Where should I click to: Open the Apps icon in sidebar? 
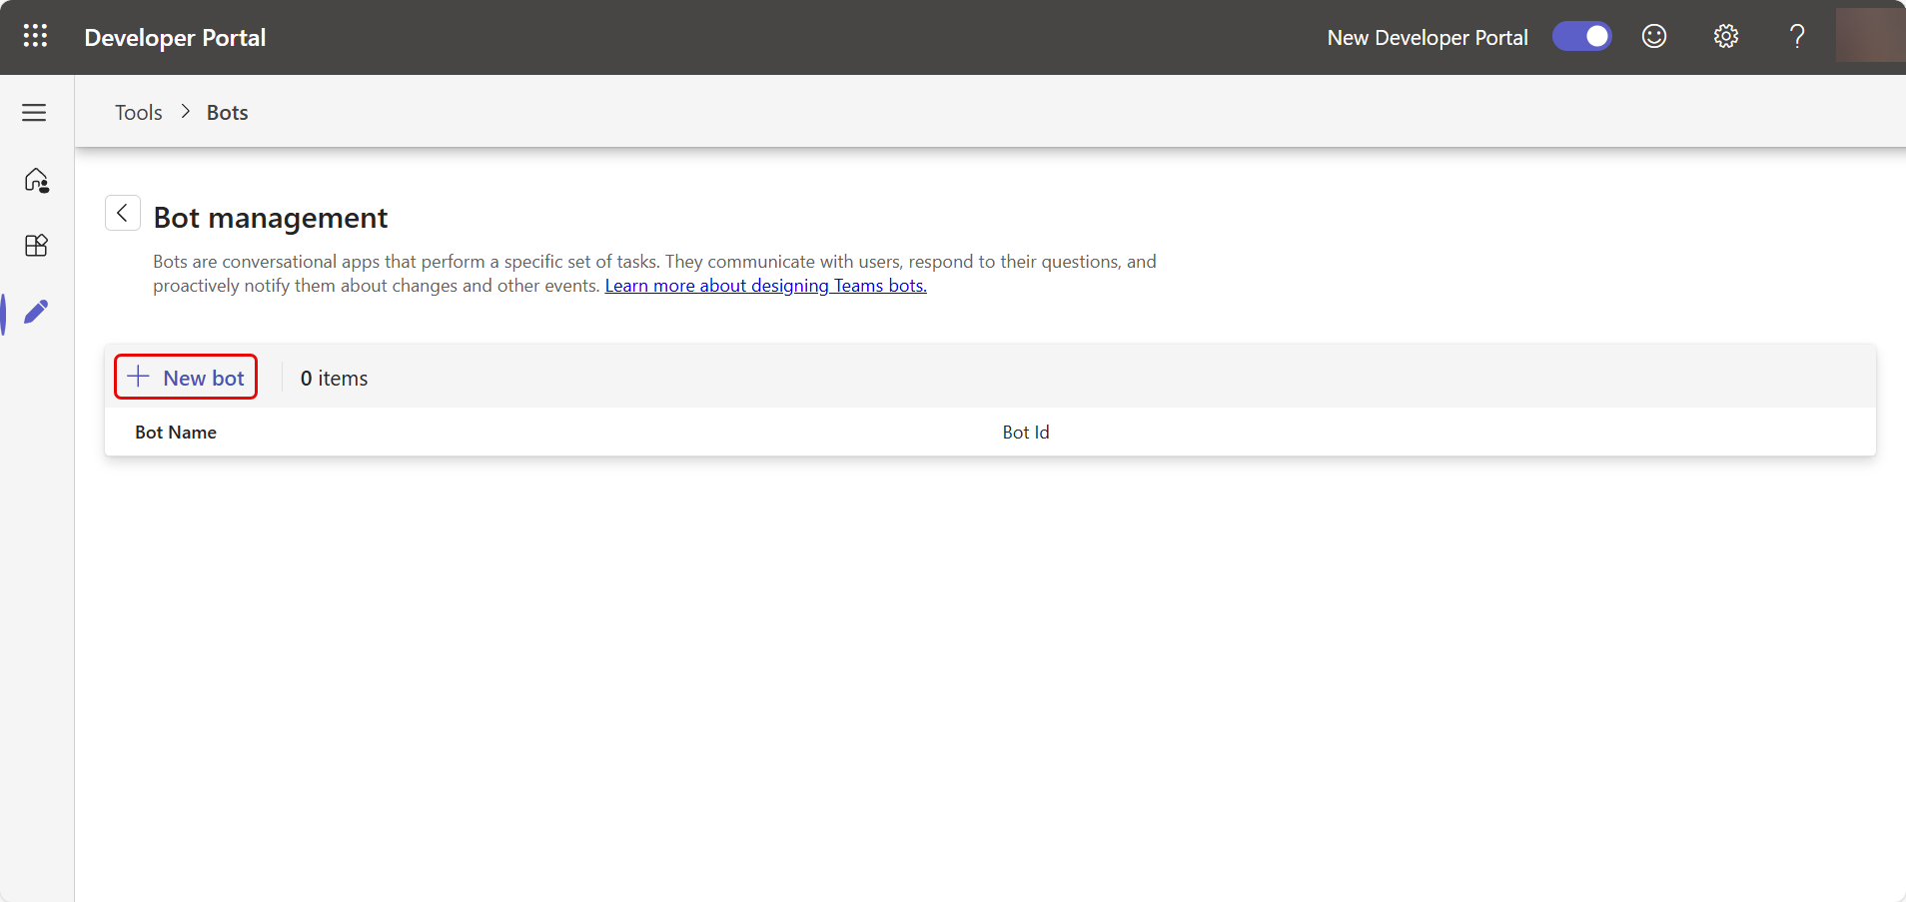[36, 246]
